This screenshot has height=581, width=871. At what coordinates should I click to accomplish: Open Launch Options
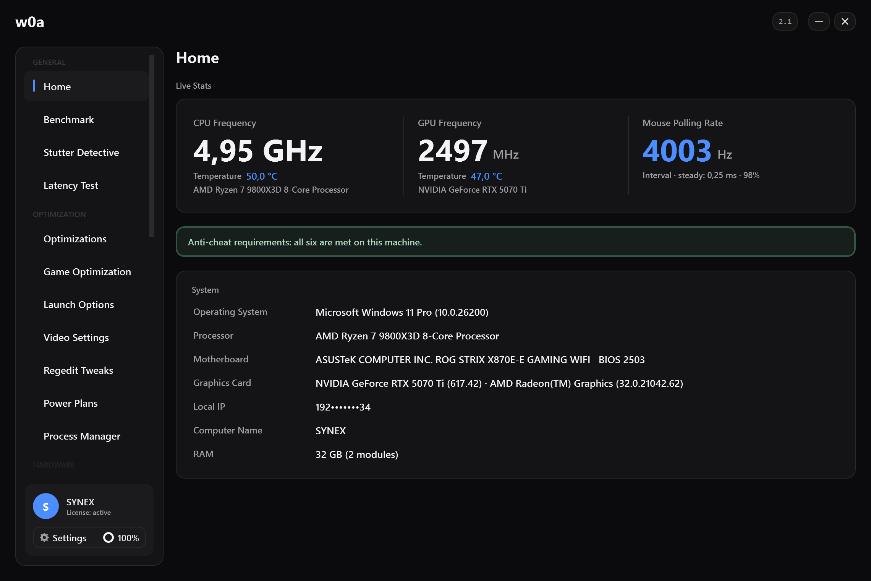pos(86,305)
